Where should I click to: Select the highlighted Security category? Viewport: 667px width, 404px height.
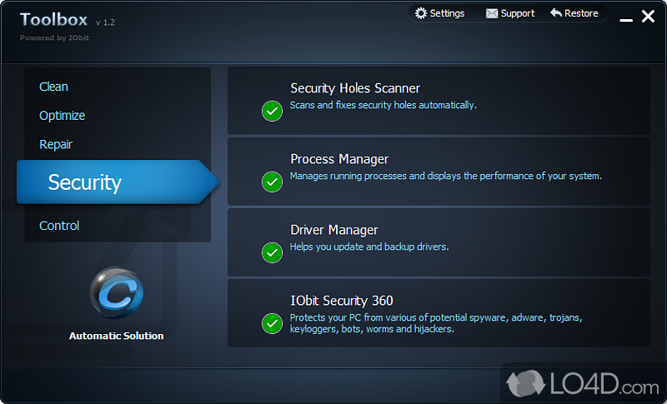[x=85, y=182]
